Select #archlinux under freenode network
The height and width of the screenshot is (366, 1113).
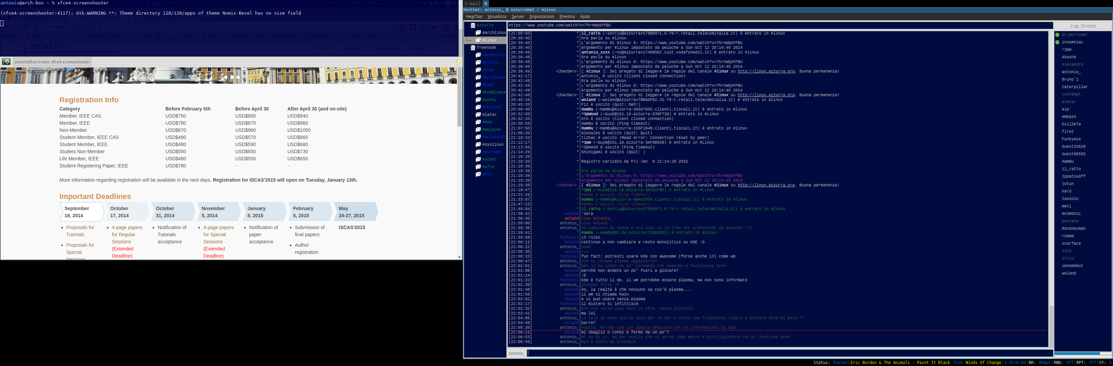pos(494,77)
